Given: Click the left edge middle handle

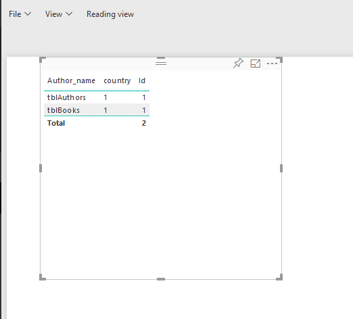Looking at the screenshot, I should (x=41, y=168).
